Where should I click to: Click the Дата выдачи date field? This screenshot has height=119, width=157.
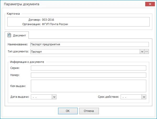tap(41, 97)
